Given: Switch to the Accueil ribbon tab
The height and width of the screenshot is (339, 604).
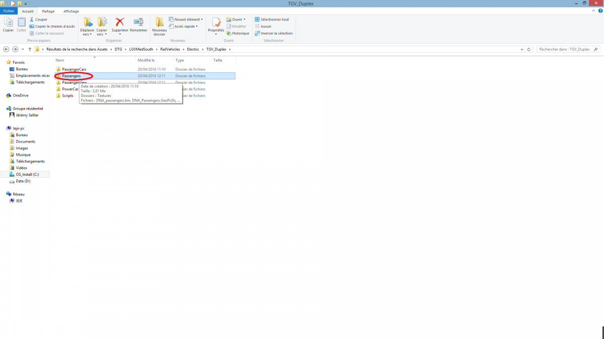Looking at the screenshot, I should tap(27, 11).
